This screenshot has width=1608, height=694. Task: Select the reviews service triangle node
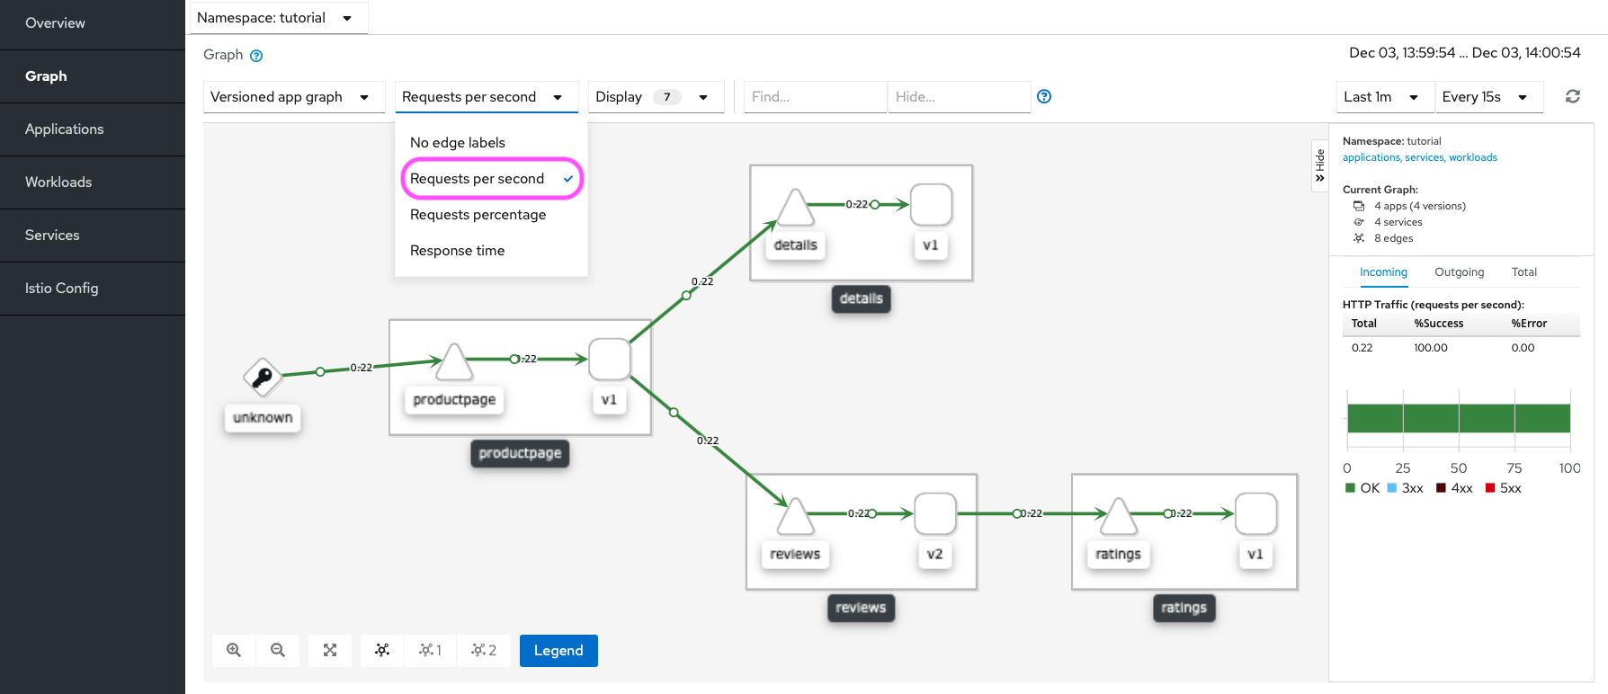796,517
